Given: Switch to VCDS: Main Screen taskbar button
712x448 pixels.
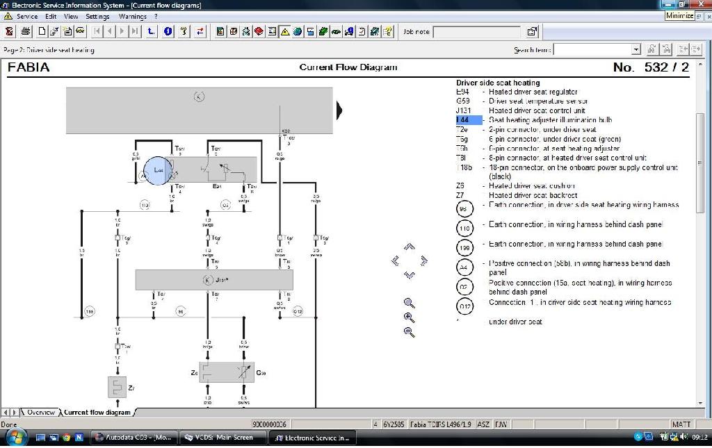Looking at the screenshot, I should click(x=223, y=438).
